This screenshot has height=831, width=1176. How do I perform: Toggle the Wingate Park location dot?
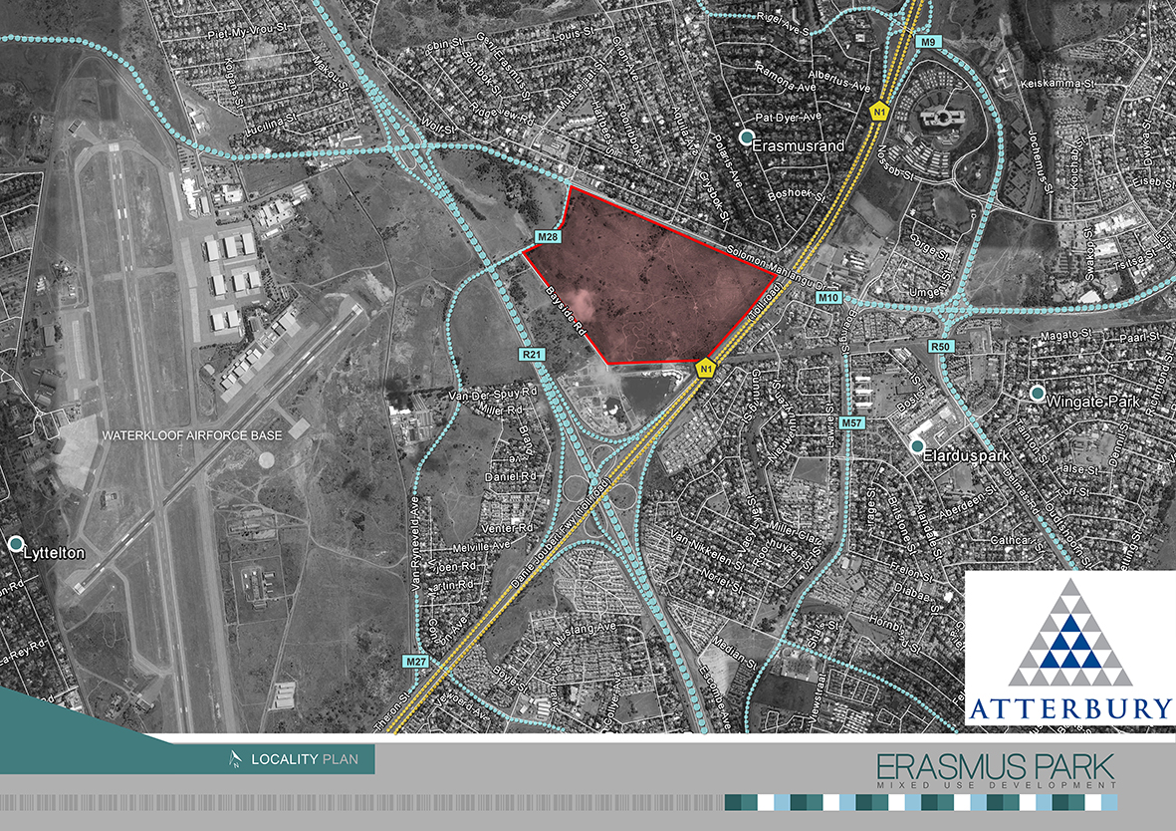[x=1036, y=397]
